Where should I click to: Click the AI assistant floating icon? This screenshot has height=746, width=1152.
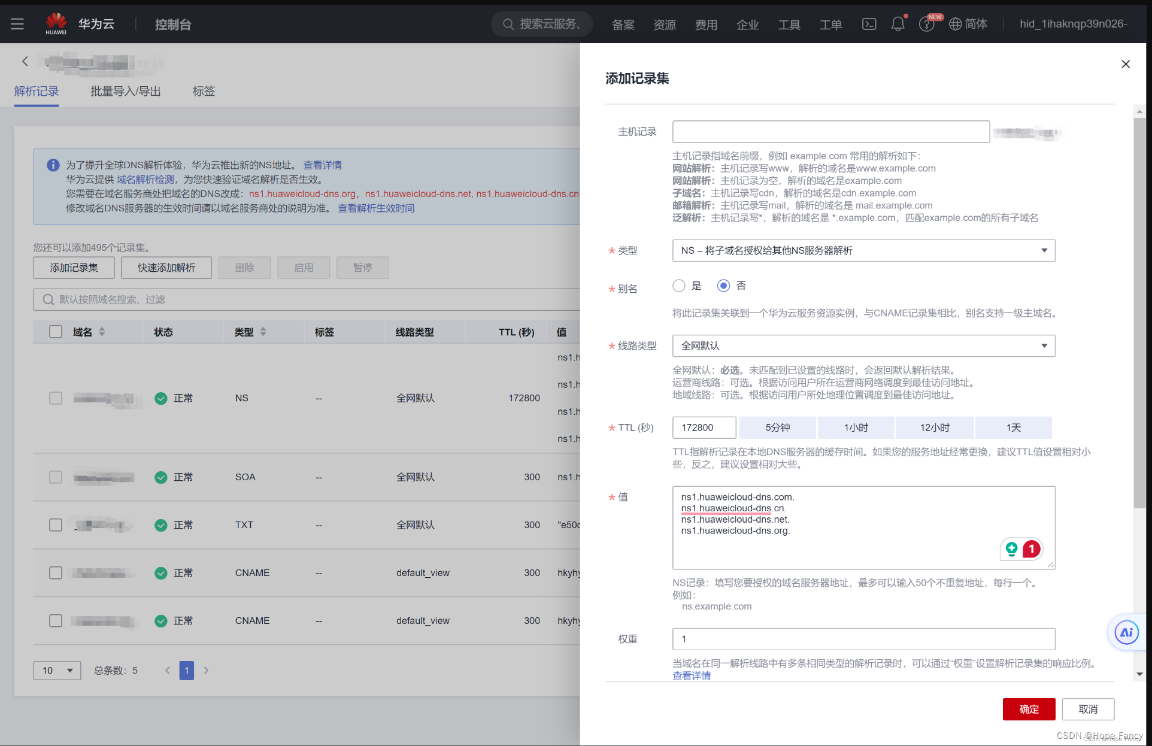pyautogui.click(x=1126, y=632)
